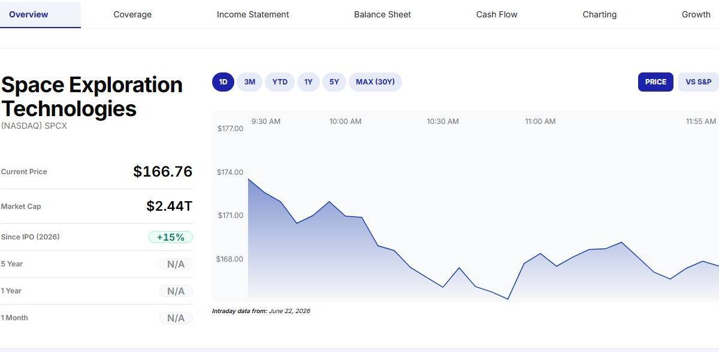This screenshot has height=352, width=719.
Task: Click the $2.44T market cap value
Action: pos(170,207)
